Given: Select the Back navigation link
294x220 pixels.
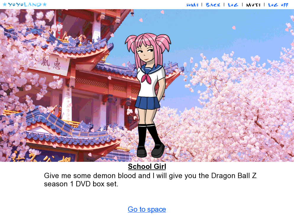Looking at the screenshot, I should (x=213, y=5).
